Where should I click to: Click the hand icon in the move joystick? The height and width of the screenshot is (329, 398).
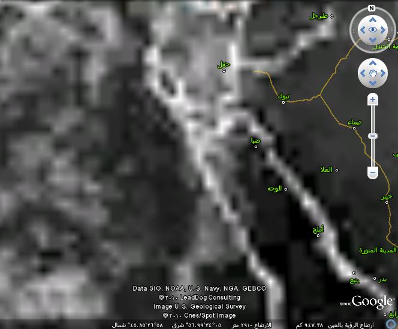(373, 73)
